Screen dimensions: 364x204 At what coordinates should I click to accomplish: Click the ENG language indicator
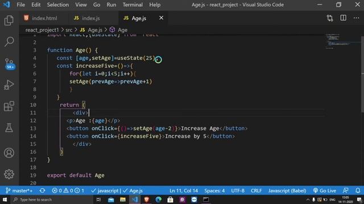click(x=332, y=199)
